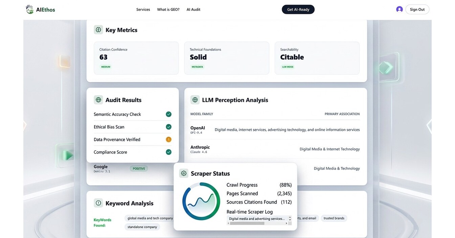Click the Keyword Analysis info icon
Viewport: 455px width, 238px height.
click(x=98, y=203)
